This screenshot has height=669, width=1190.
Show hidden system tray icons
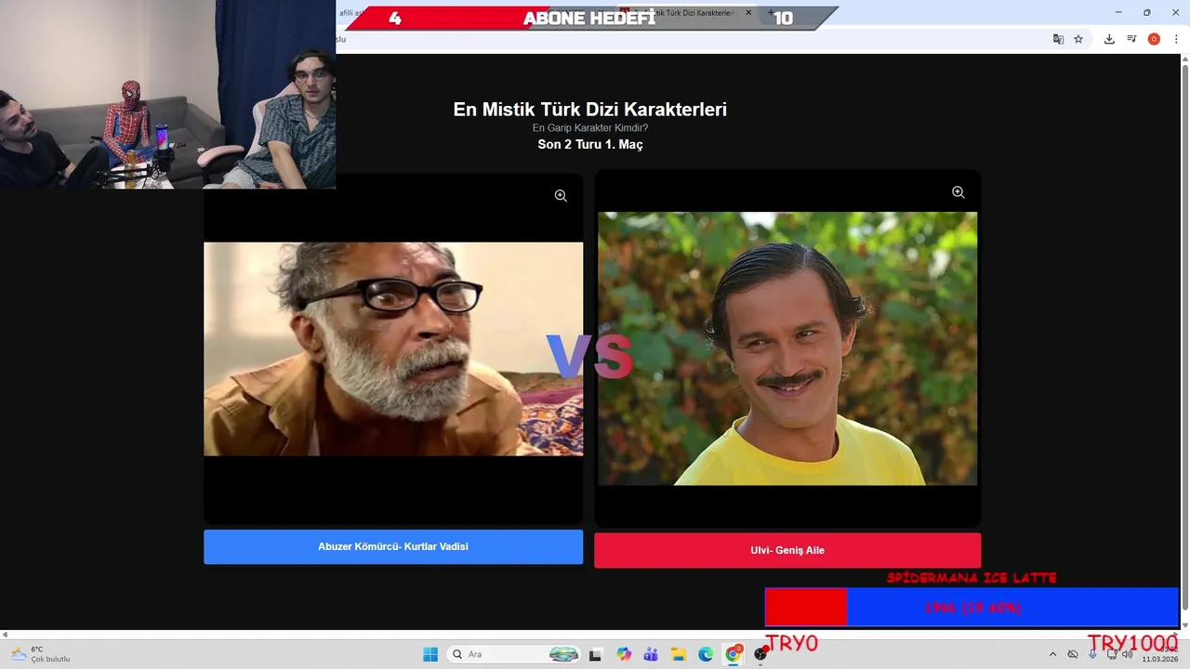1052,654
